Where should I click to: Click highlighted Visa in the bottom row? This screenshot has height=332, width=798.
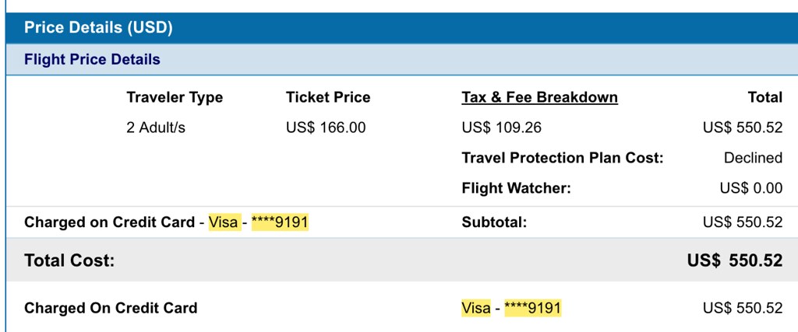click(476, 308)
